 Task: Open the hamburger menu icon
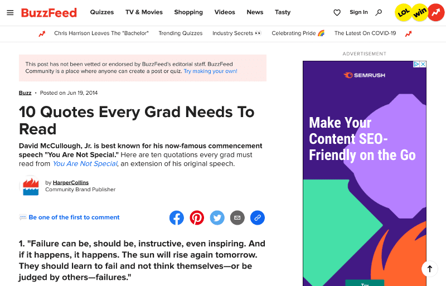tap(10, 12)
